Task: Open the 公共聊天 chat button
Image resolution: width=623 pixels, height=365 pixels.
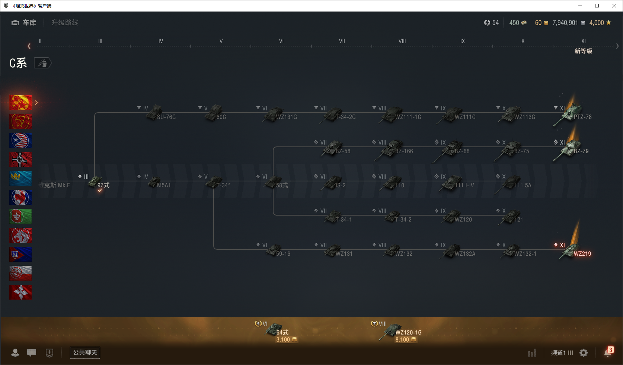Action: point(85,352)
